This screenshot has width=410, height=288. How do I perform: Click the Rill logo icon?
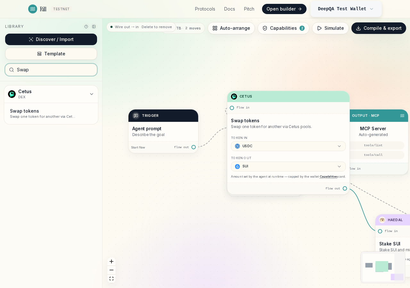pyautogui.click(x=33, y=9)
